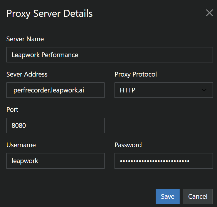Save the proxy server settings
This screenshot has width=217, height=207.
point(168,196)
